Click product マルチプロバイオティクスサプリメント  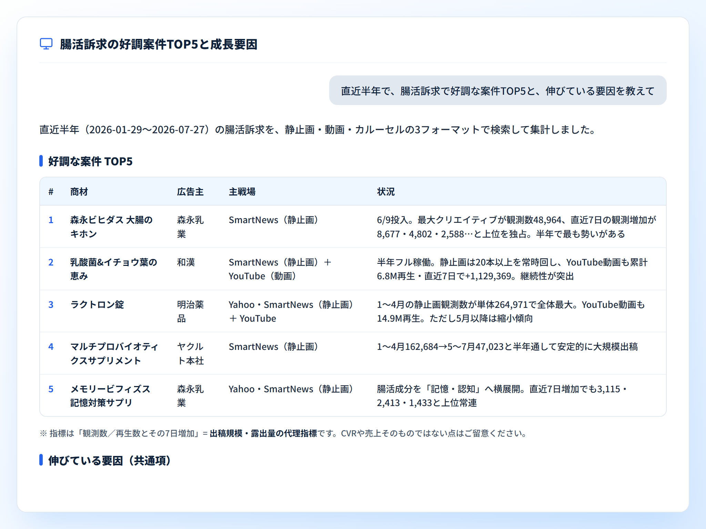tap(114, 354)
